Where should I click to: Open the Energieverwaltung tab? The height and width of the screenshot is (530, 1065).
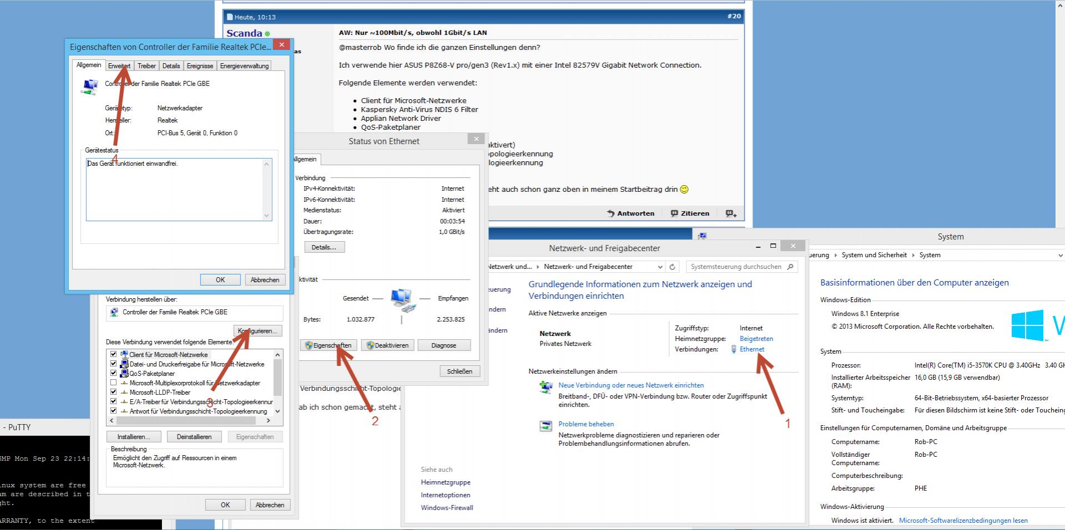(x=244, y=66)
